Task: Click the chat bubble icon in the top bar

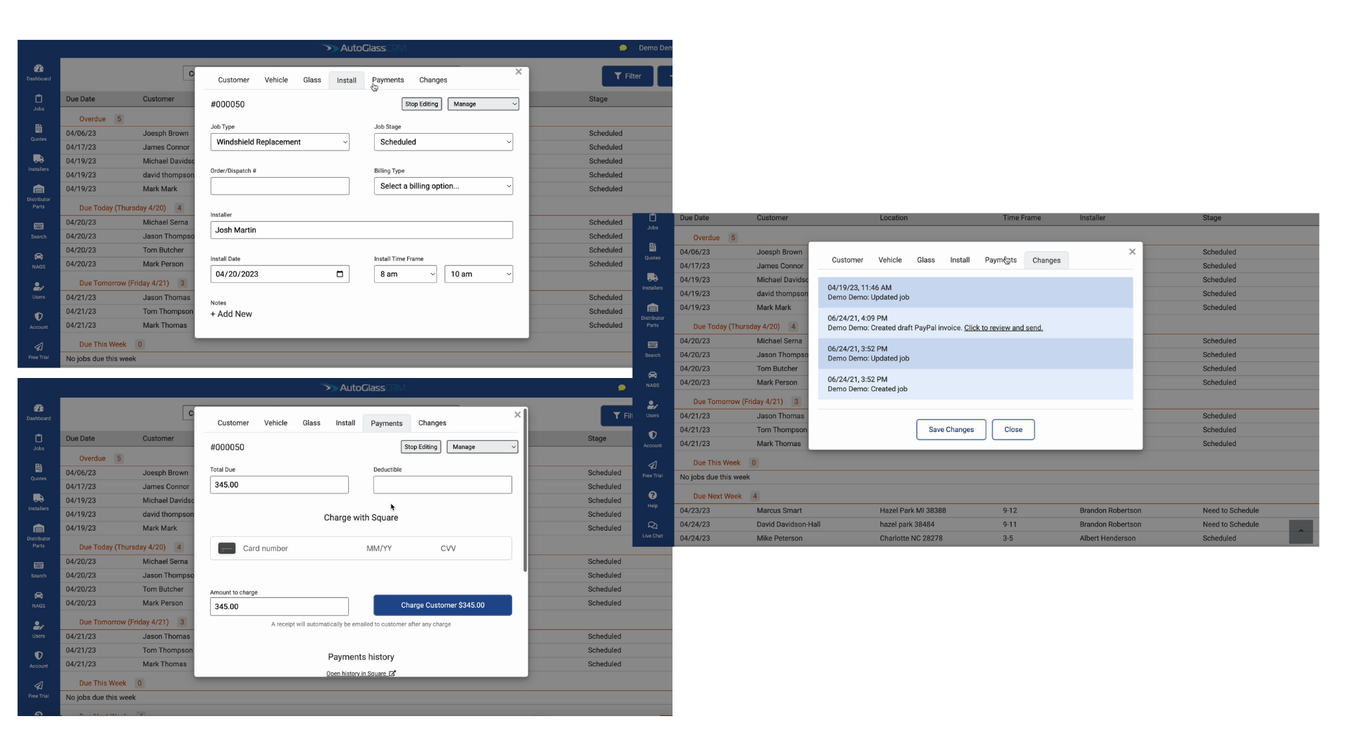Action: pyautogui.click(x=623, y=48)
